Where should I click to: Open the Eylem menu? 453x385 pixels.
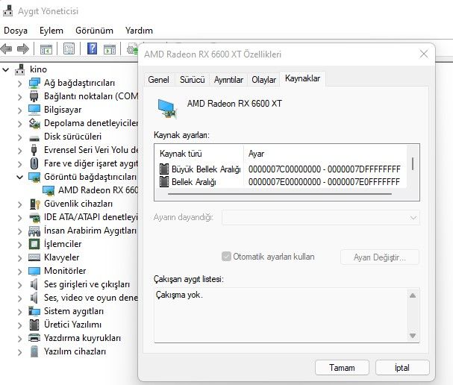point(51,31)
